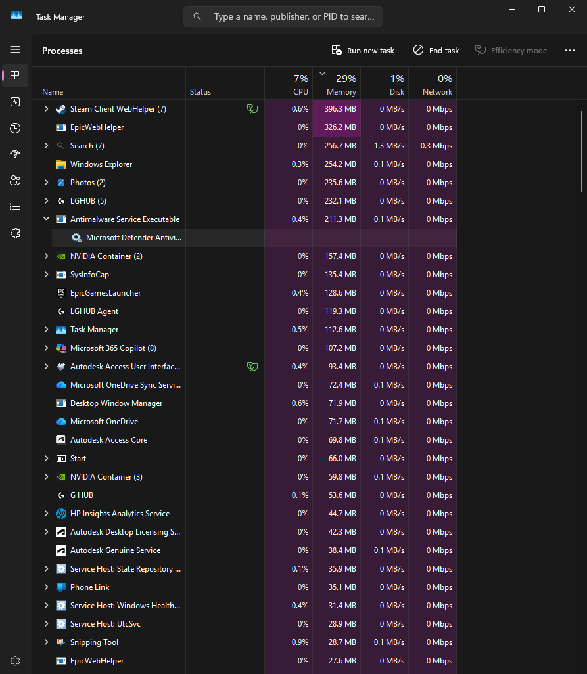Click the Efficiency mode button
This screenshot has width=587, height=674.
(x=511, y=51)
